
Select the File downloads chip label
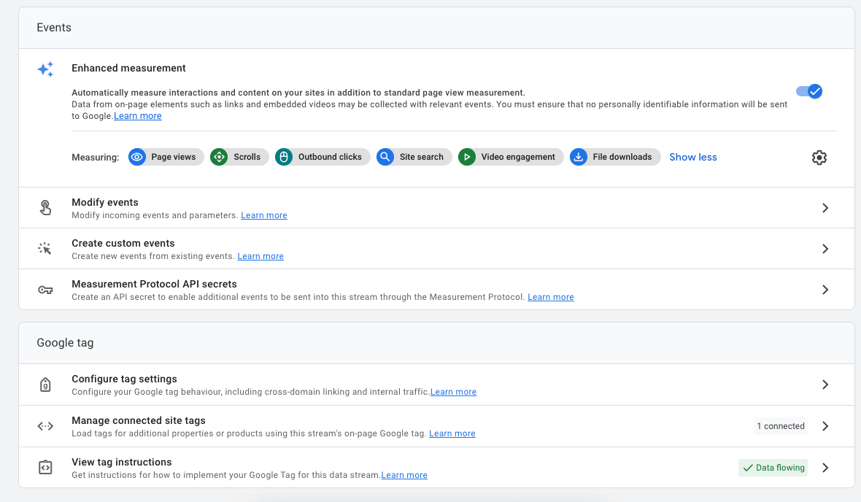(622, 157)
